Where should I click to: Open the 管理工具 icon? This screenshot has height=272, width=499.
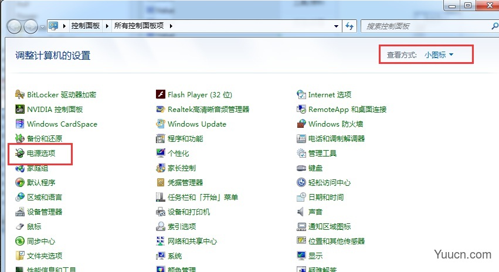(x=301, y=153)
